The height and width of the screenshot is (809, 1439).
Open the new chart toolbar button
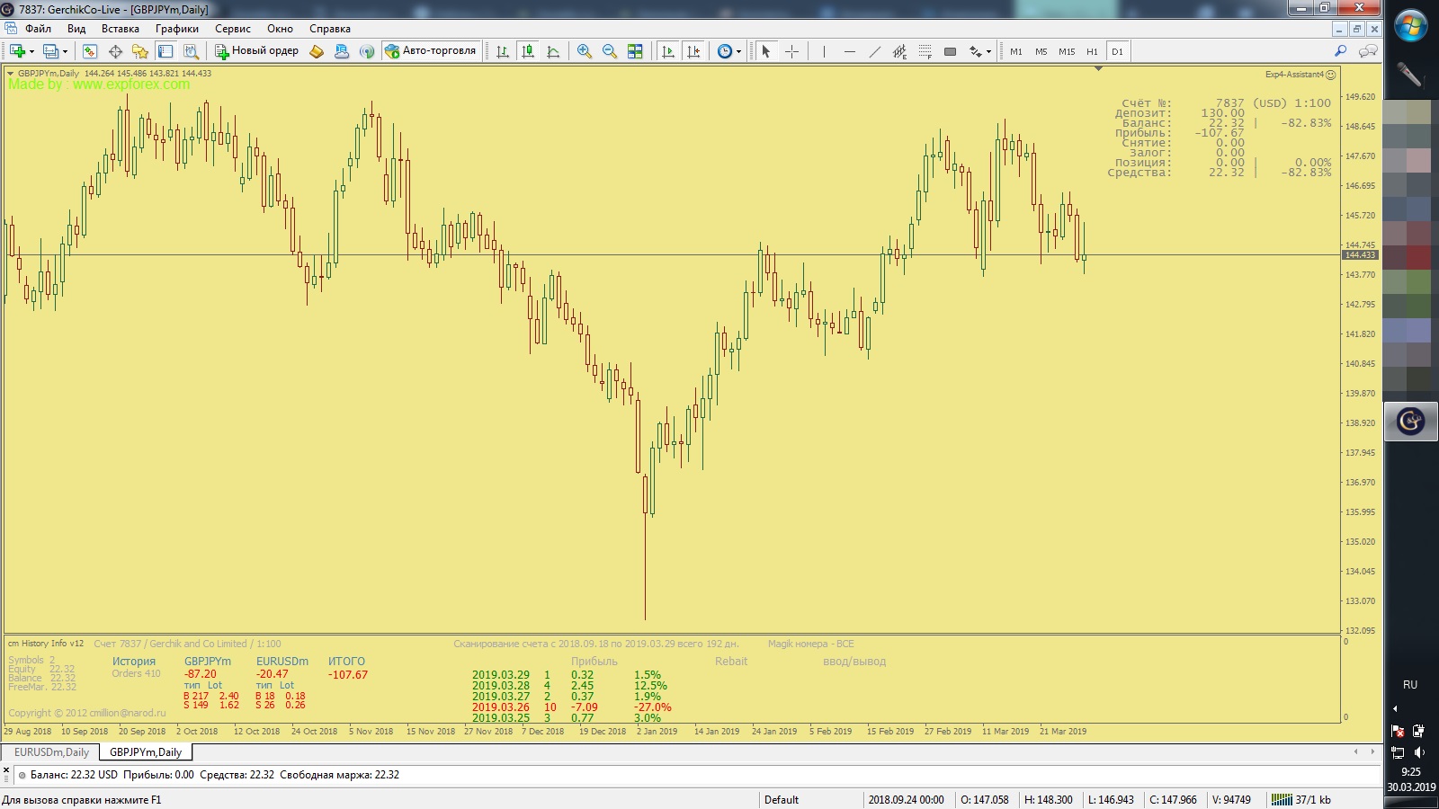(x=17, y=51)
